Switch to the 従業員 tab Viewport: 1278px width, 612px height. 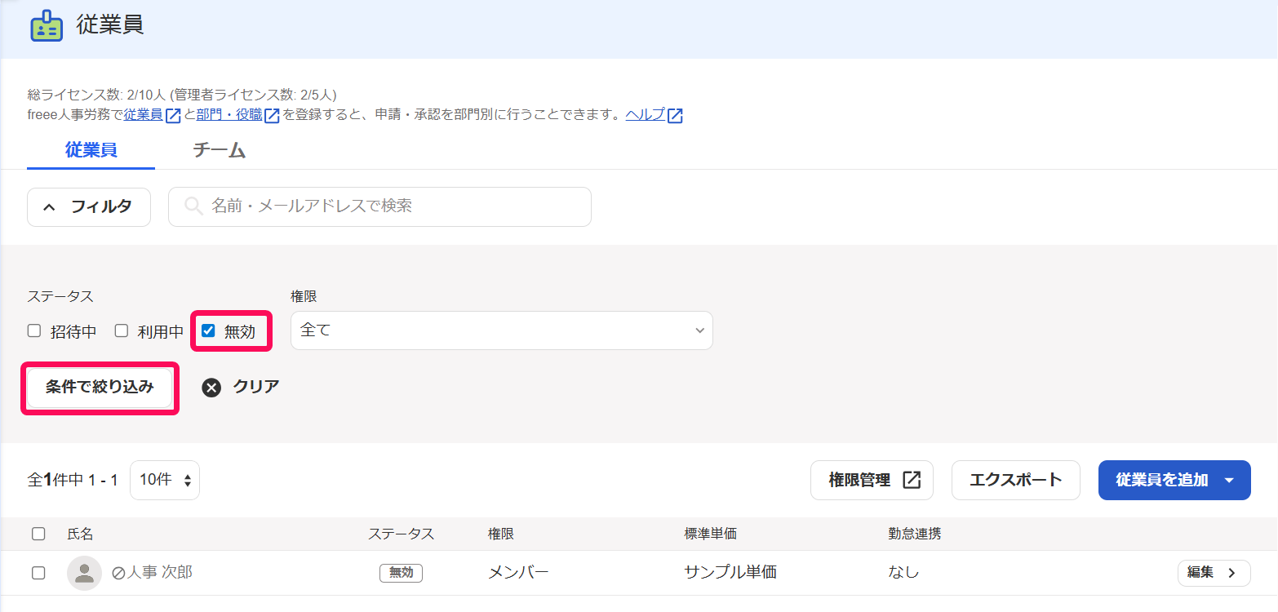pyautogui.click(x=91, y=150)
